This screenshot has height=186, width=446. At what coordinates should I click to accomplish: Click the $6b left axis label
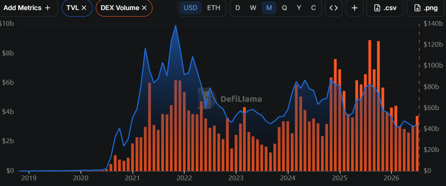click(x=7, y=83)
